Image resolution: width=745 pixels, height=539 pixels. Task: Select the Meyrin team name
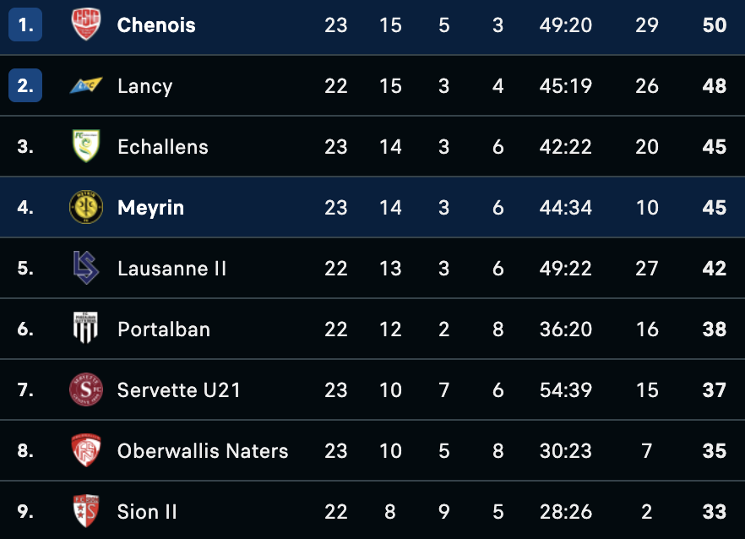tap(150, 208)
